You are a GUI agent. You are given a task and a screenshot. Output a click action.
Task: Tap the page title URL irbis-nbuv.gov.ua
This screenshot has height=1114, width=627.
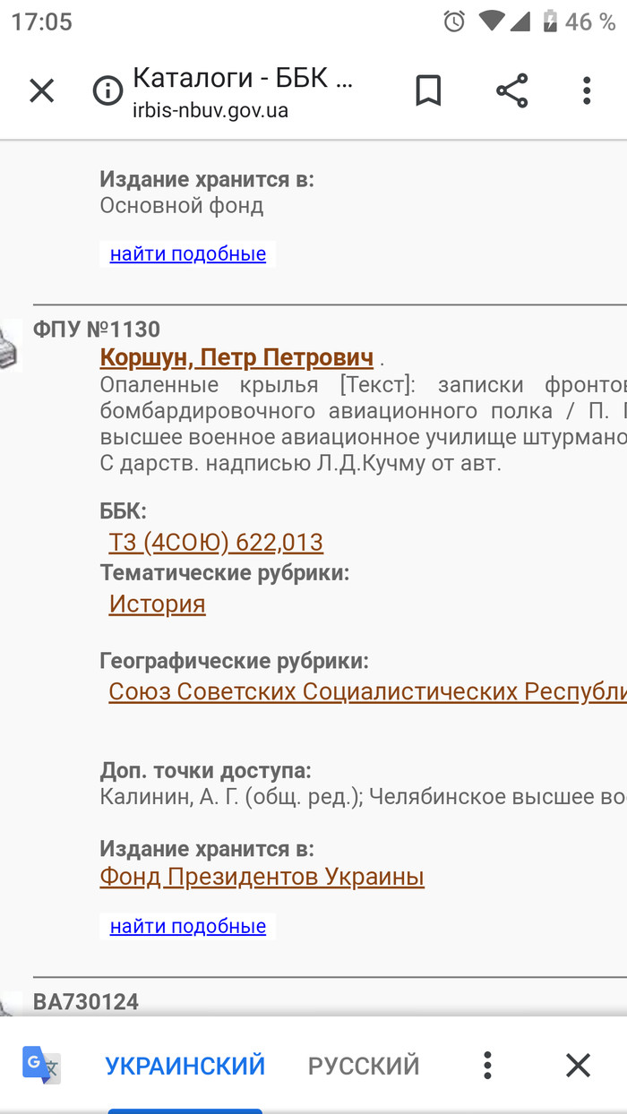[210, 111]
